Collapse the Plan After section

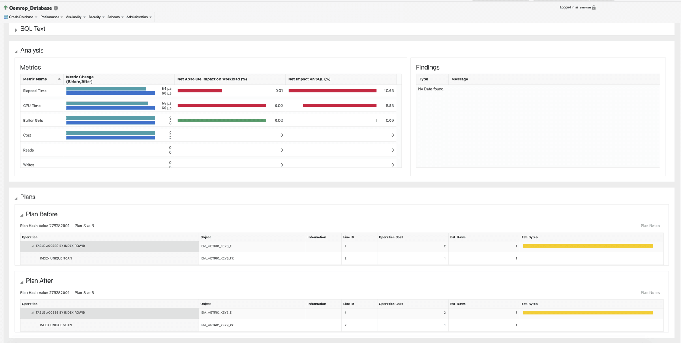[x=22, y=282]
